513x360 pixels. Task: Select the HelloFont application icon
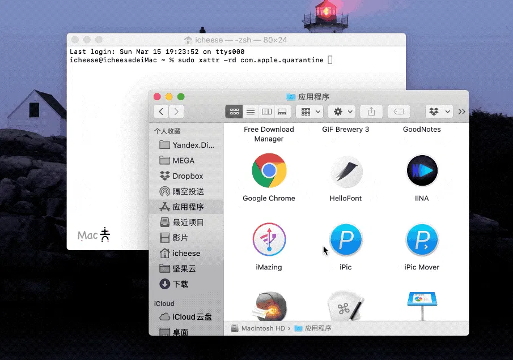[x=345, y=171]
